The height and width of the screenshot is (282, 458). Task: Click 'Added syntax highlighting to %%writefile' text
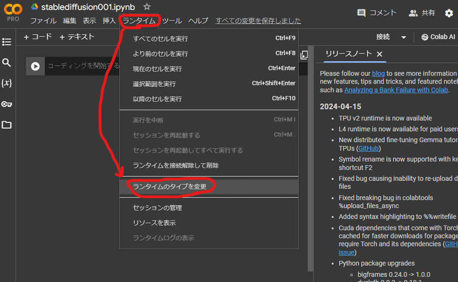[x=397, y=217]
